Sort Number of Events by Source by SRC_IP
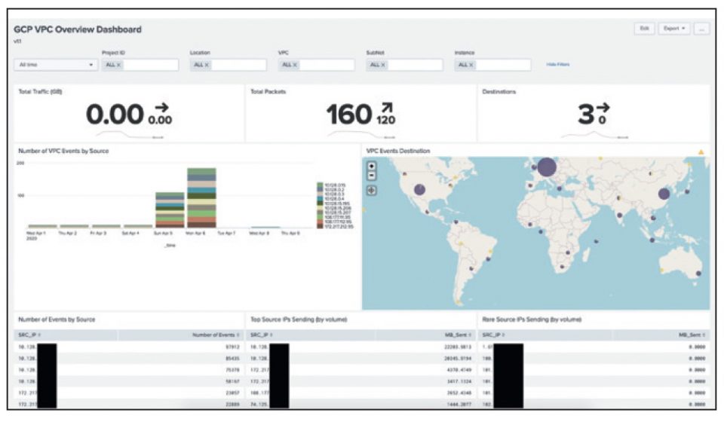The width and height of the screenshot is (724, 422). tap(29, 335)
